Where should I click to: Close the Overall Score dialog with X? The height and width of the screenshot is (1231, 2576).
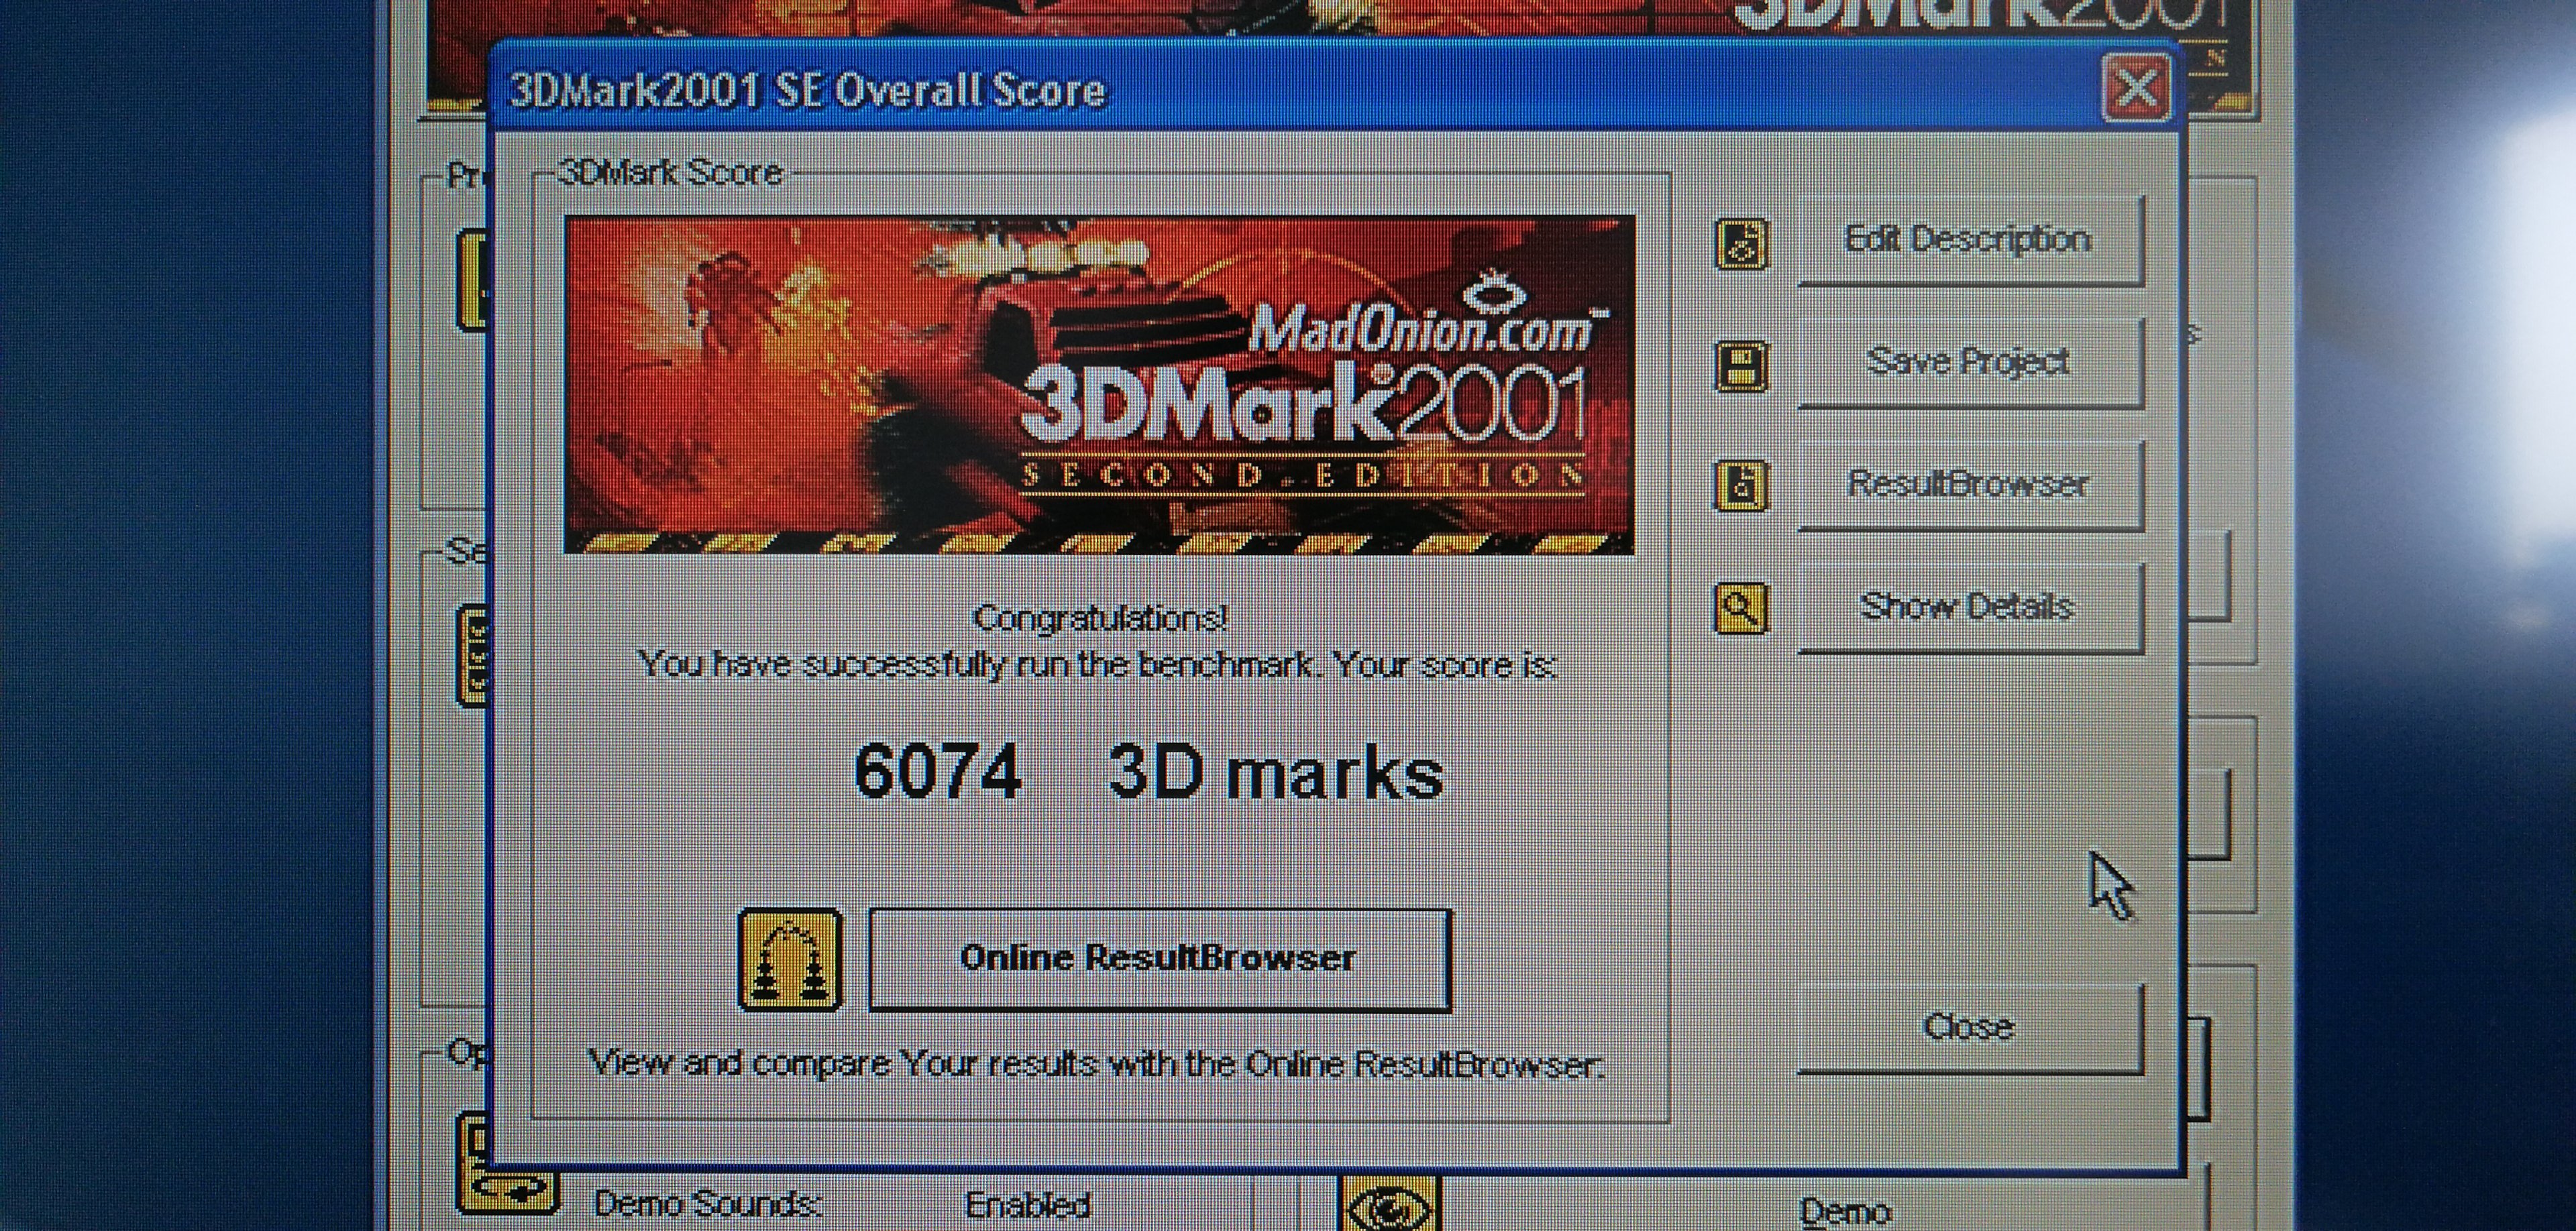coord(2137,89)
